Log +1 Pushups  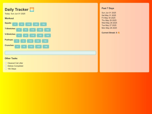pyautogui.click(x=17, y=41)
